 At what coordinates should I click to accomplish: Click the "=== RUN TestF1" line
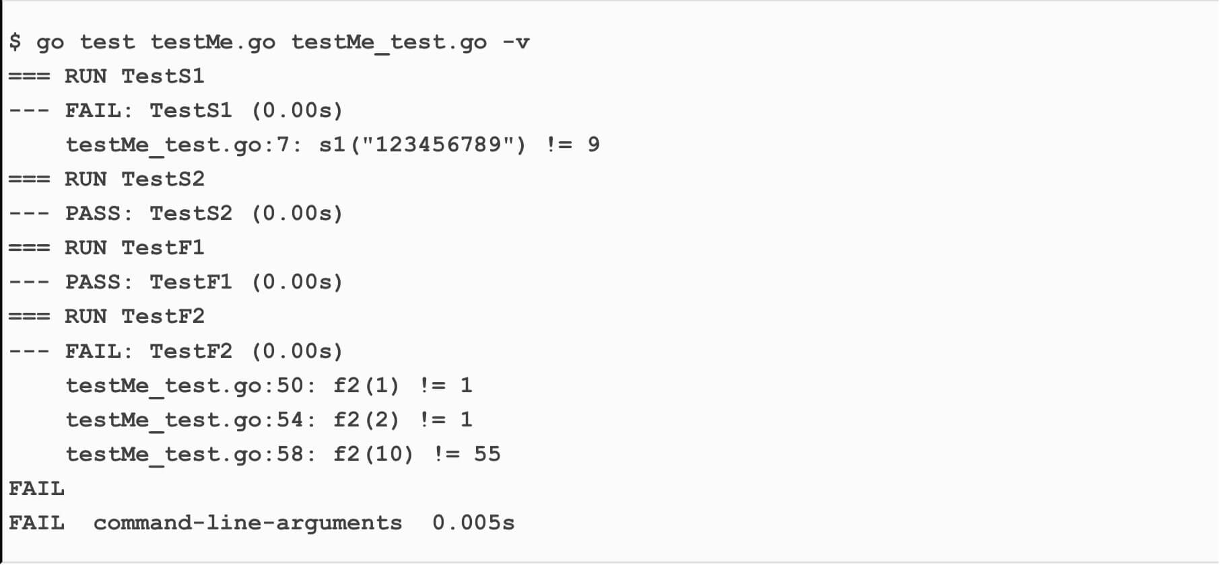pos(106,248)
